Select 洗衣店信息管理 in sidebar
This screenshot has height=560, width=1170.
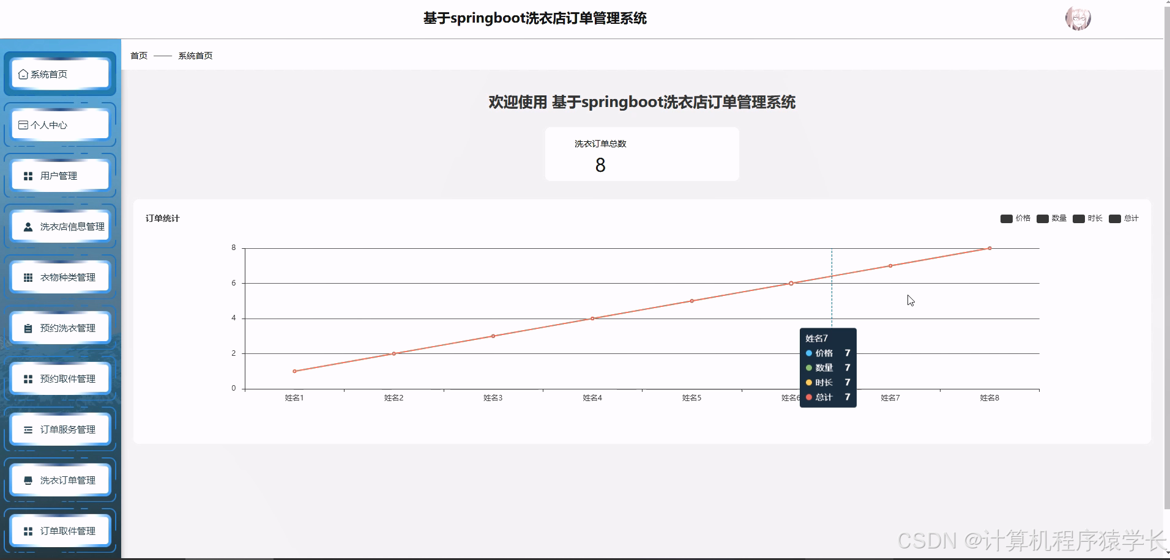(x=60, y=226)
